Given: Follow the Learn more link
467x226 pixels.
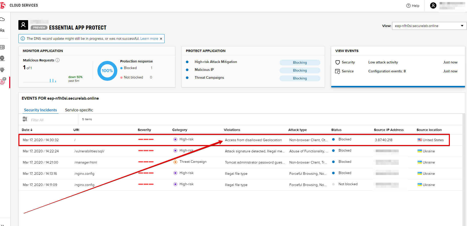Looking at the screenshot, I should (x=149, y=39).
